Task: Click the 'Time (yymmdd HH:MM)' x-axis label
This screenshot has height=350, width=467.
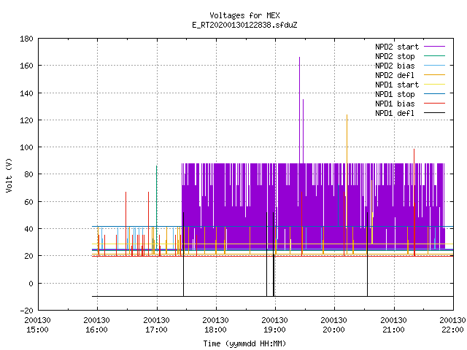Action: click(x=244, y=343)
